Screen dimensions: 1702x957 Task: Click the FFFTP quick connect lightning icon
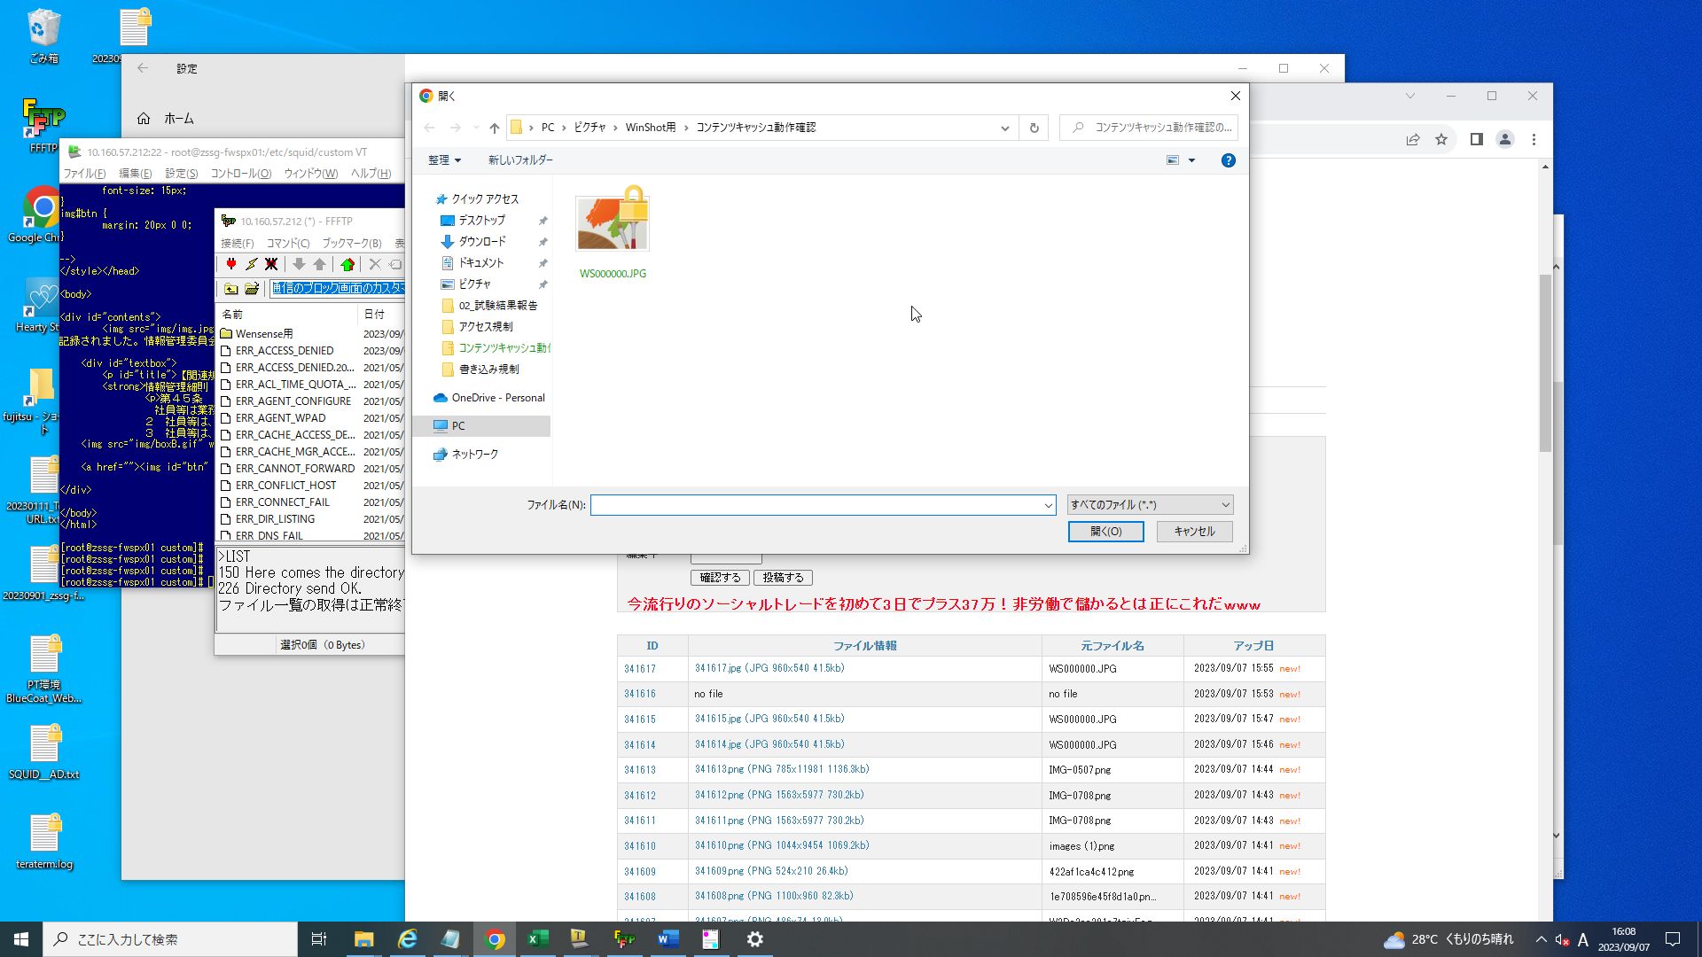252,264
